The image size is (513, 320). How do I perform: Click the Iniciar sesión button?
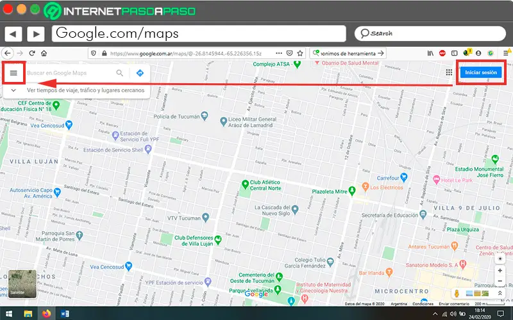tap(481, 72)
